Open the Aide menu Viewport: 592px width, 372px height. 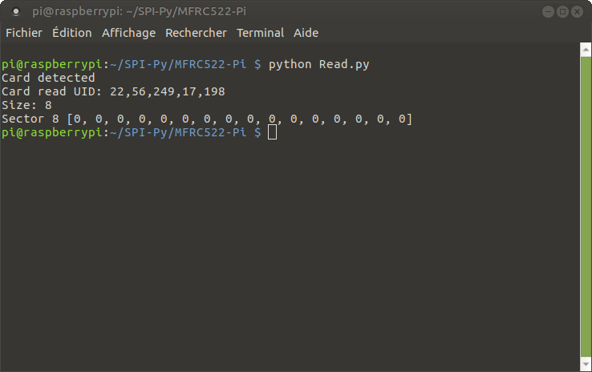(306, 33)
